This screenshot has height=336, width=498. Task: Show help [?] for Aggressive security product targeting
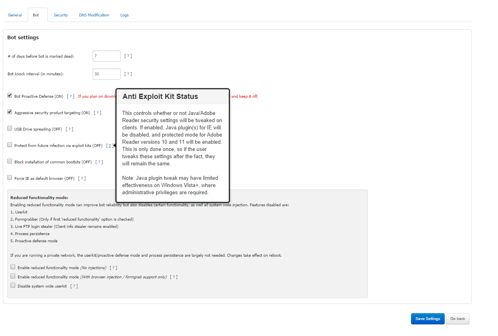tap(97, 113)
